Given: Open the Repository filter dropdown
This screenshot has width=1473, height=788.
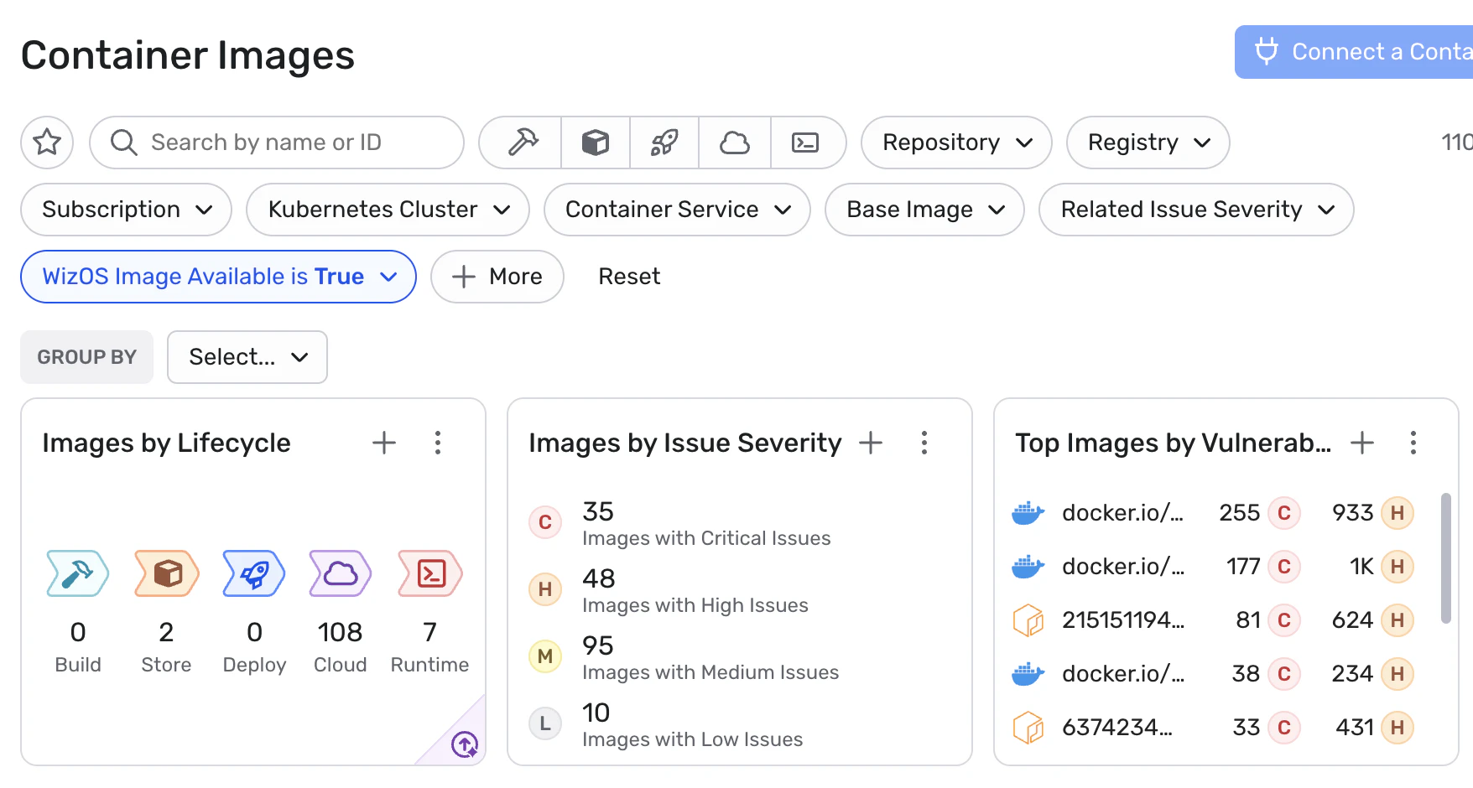Looking at the screenshot, I should [x=956, y=143].
